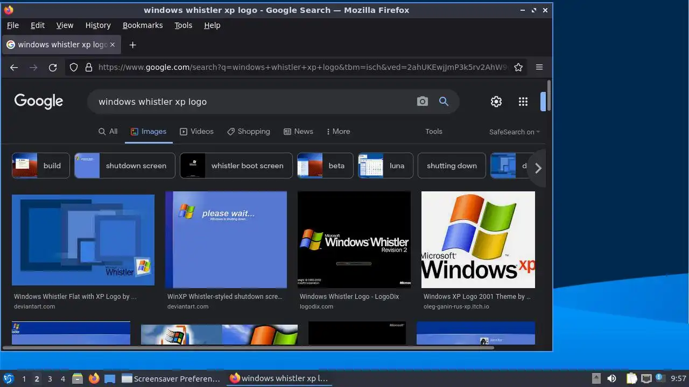This screenshot has width=689, height=387.
Task: Switch to the Videos tab
Action: (x=196, y=131)
